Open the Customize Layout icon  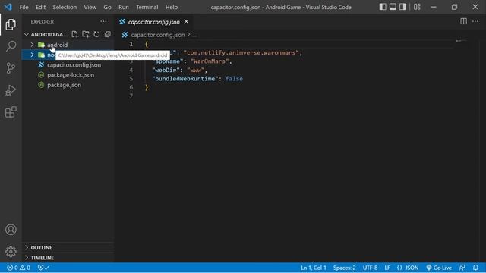pos(417,7)
